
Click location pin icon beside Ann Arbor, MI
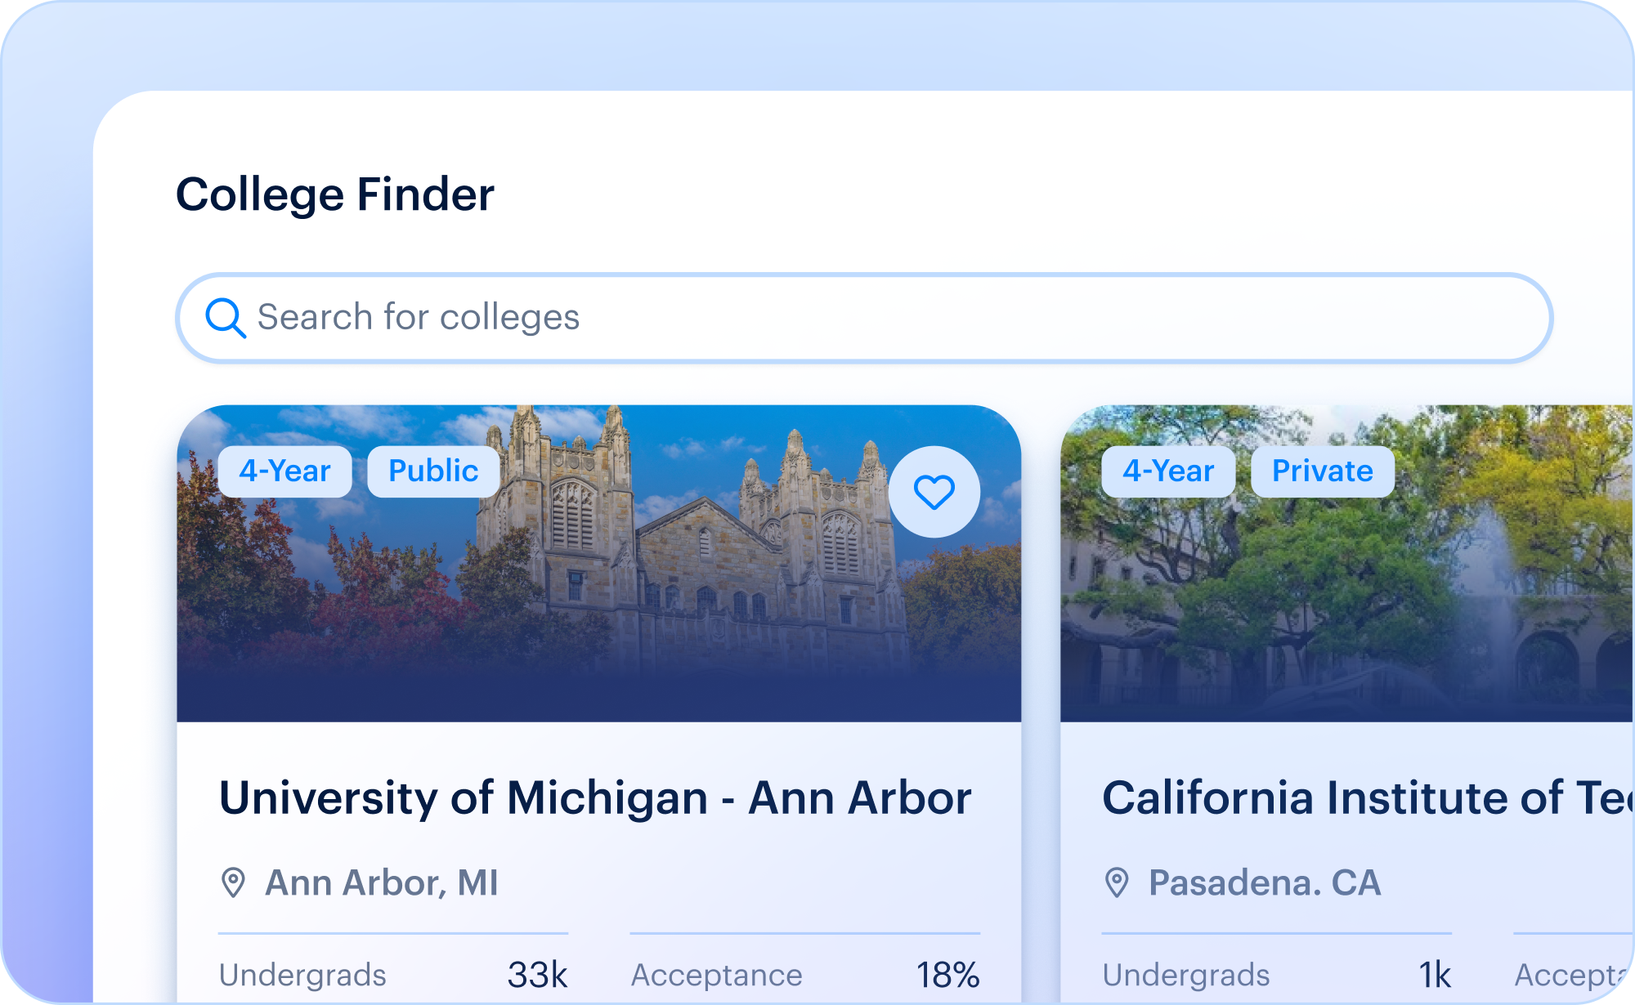(233, 883)
